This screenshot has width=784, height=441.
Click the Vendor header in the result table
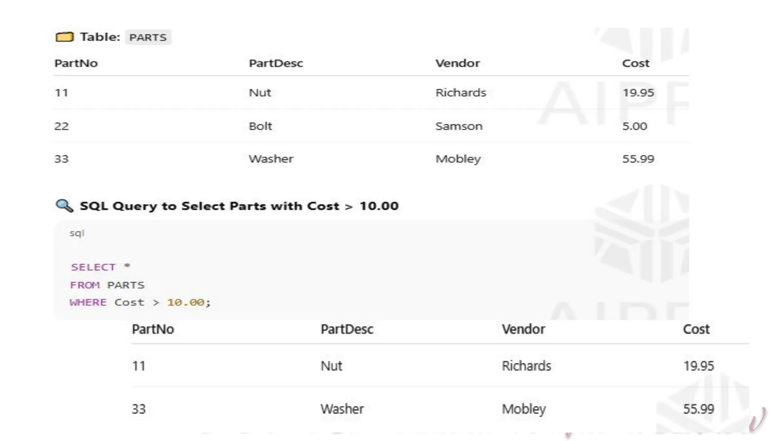pyautogui.click(x=523, y=329)
